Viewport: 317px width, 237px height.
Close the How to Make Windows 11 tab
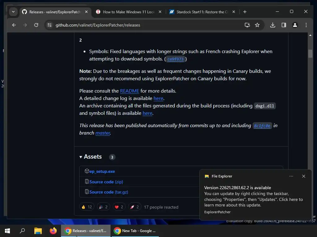pyautogui.click(x=160, y=12)
